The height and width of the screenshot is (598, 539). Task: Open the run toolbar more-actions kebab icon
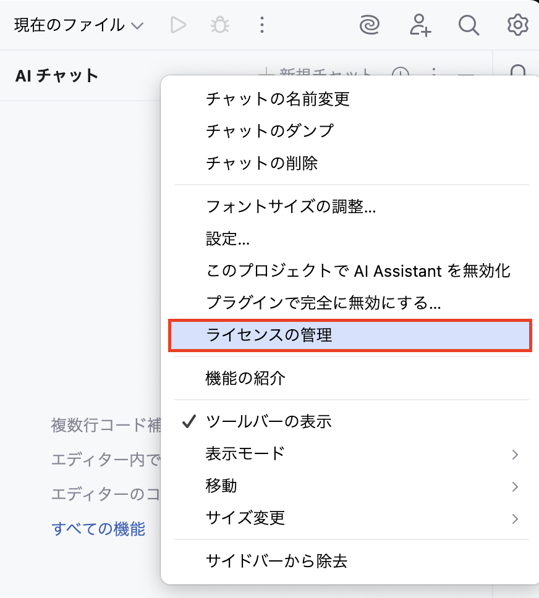262,25
